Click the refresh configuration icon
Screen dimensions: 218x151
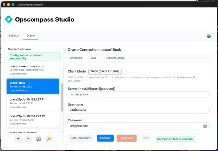tap(39, 139)
